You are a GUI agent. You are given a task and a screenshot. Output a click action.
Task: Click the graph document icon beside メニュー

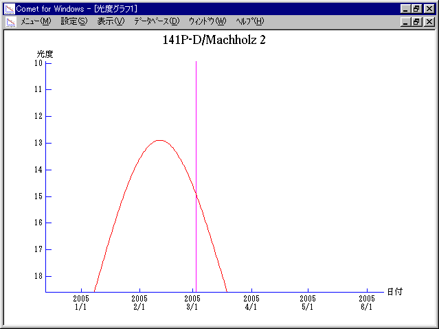point(10,21)
